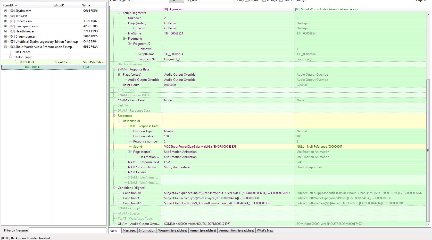This screenshot has height=240, width=432.
Task: Toggle the Keep children checkbox
Action: (x=247, y=1)
